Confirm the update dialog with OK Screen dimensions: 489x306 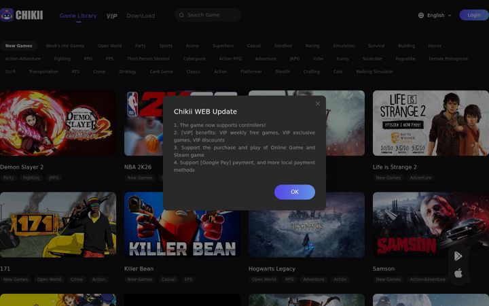click(294, 192)
